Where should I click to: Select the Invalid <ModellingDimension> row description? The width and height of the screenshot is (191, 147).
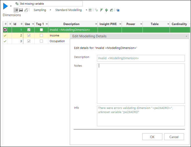[x=70, y=30]
